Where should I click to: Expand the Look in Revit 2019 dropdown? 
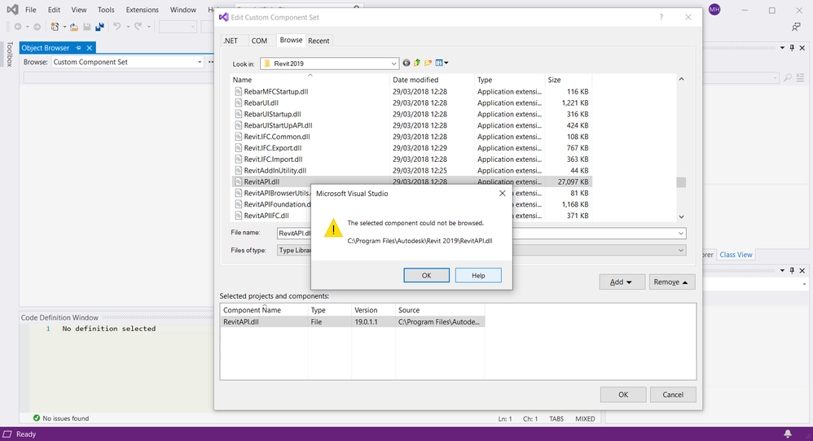click(x=393, y=63)
